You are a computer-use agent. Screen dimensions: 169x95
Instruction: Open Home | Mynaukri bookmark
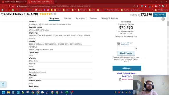click(x=137, y=10)
